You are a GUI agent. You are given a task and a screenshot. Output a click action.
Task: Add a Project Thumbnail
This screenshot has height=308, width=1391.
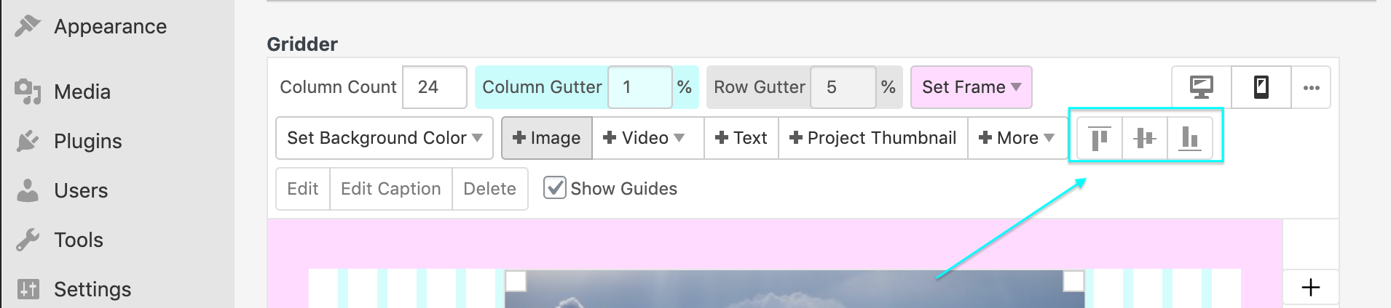pyautogui.click(x=873, y=138)
